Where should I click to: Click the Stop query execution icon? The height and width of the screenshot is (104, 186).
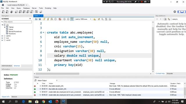click(x=56, y=19)
